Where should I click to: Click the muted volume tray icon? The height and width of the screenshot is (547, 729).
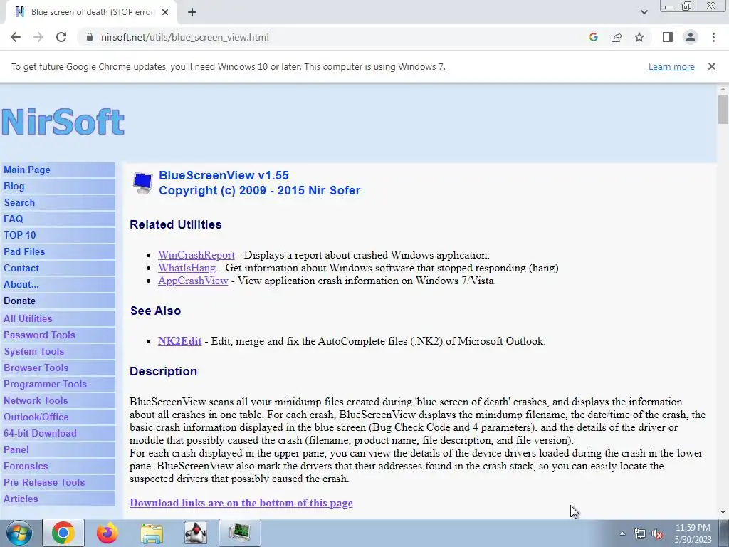pos(657,533)
